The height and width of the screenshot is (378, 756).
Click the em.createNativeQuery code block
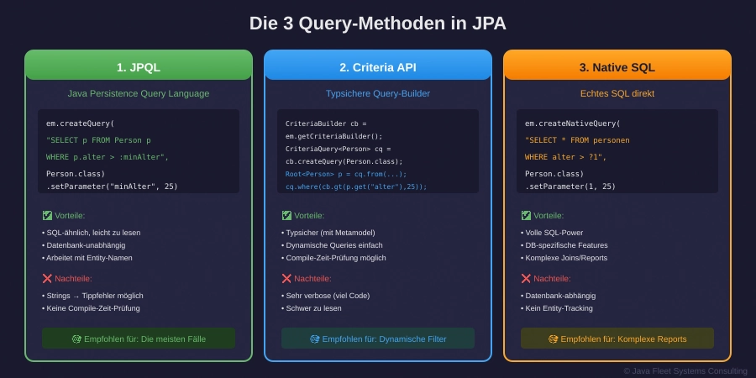click(x=617, y=151)
